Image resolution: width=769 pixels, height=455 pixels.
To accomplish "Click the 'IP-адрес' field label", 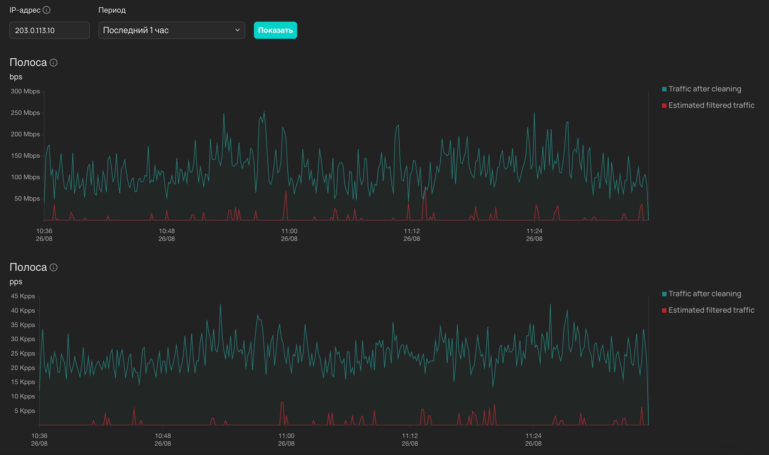I will (25, 10).
